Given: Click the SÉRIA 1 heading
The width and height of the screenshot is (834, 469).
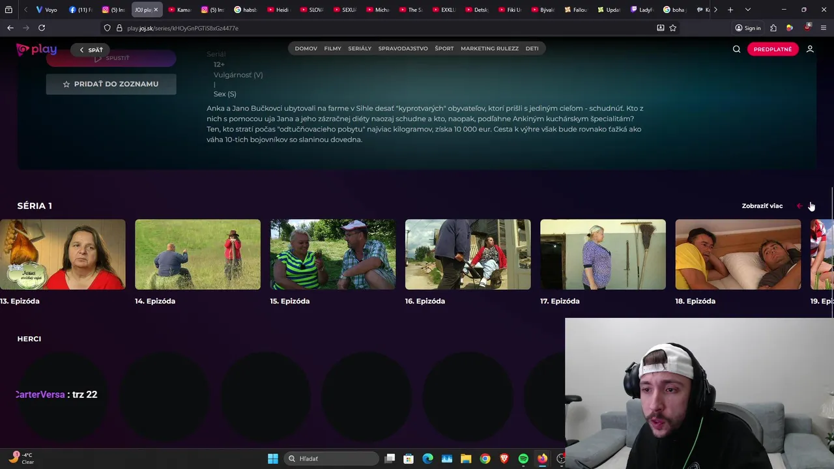Looking at the screenshot, I should [35, 206].
